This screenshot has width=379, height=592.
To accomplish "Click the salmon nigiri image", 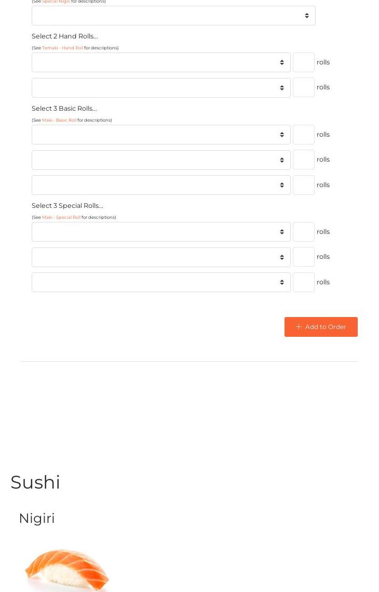I will point(67,570).
